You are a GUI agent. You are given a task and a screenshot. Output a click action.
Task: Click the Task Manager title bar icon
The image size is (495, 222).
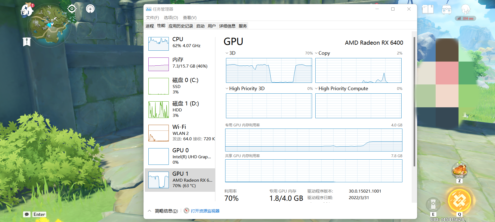point(149,9)
